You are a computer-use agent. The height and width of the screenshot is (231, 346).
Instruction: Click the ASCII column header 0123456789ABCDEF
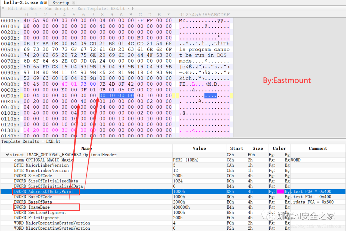click(x=204, y=15)
